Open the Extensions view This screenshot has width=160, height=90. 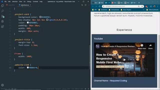point(2,27)
